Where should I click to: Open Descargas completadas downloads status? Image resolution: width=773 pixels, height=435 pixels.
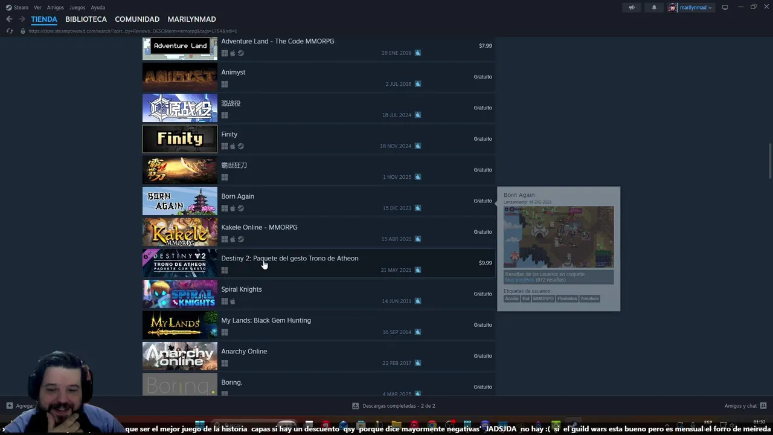tap(394, 406)
